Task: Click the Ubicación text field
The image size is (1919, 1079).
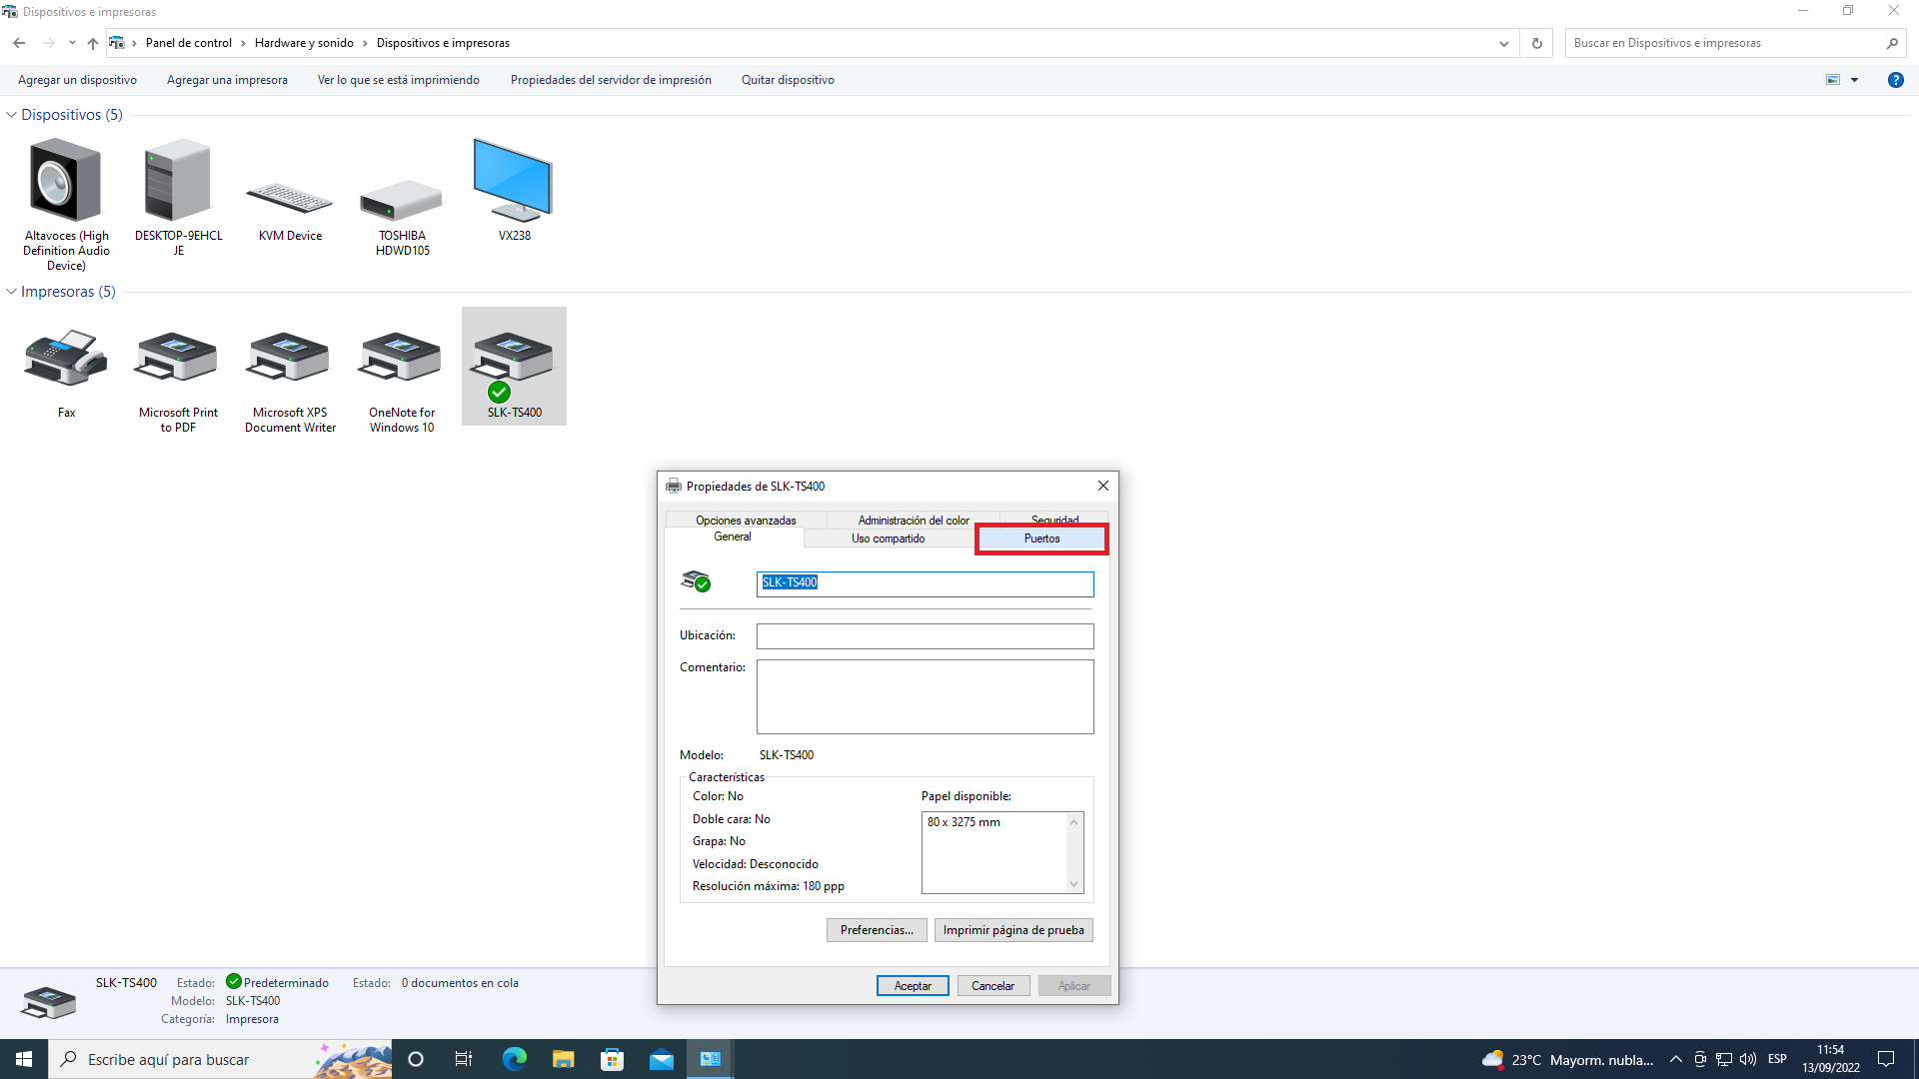Action: 925,636
